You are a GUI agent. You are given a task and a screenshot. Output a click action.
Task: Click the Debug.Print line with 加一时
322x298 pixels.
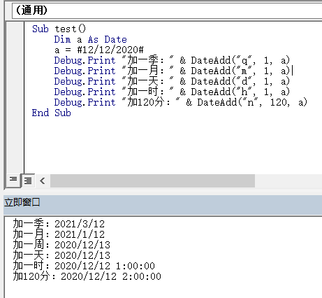172,92
